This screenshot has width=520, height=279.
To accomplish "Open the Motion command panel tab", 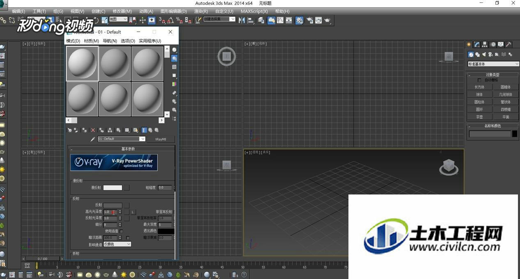I will [493, 44].
